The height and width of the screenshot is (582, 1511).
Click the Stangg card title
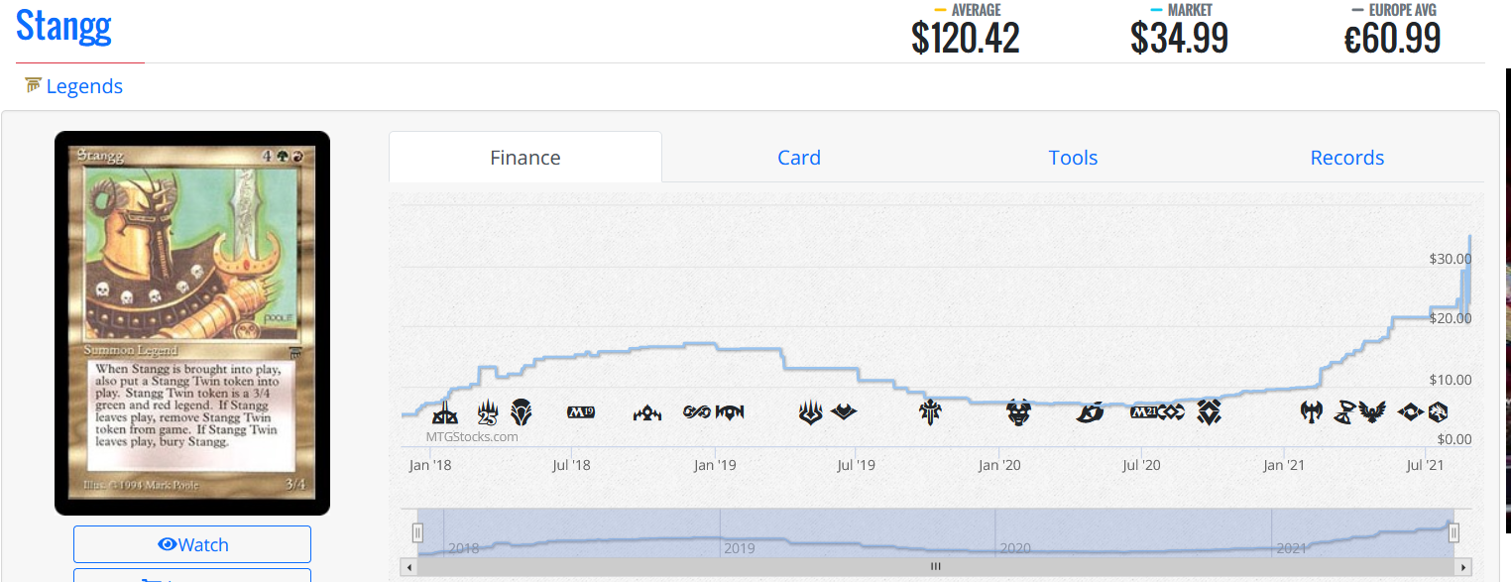(63, 26)
